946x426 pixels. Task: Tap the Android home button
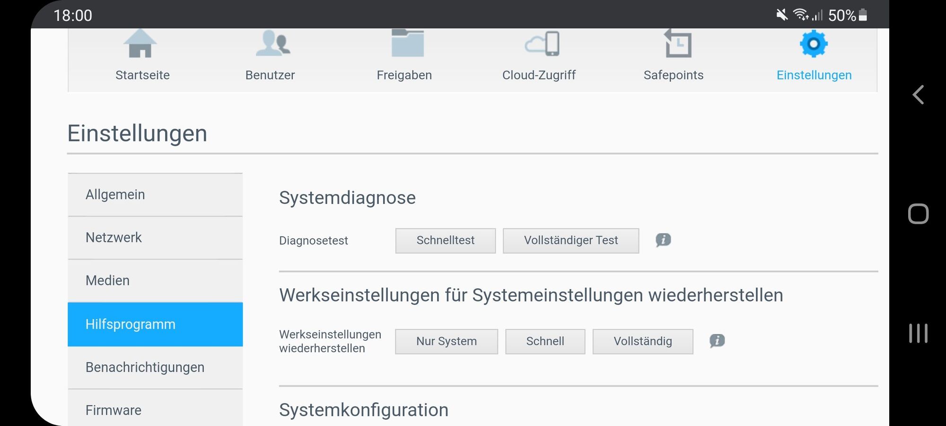(918, 214)
